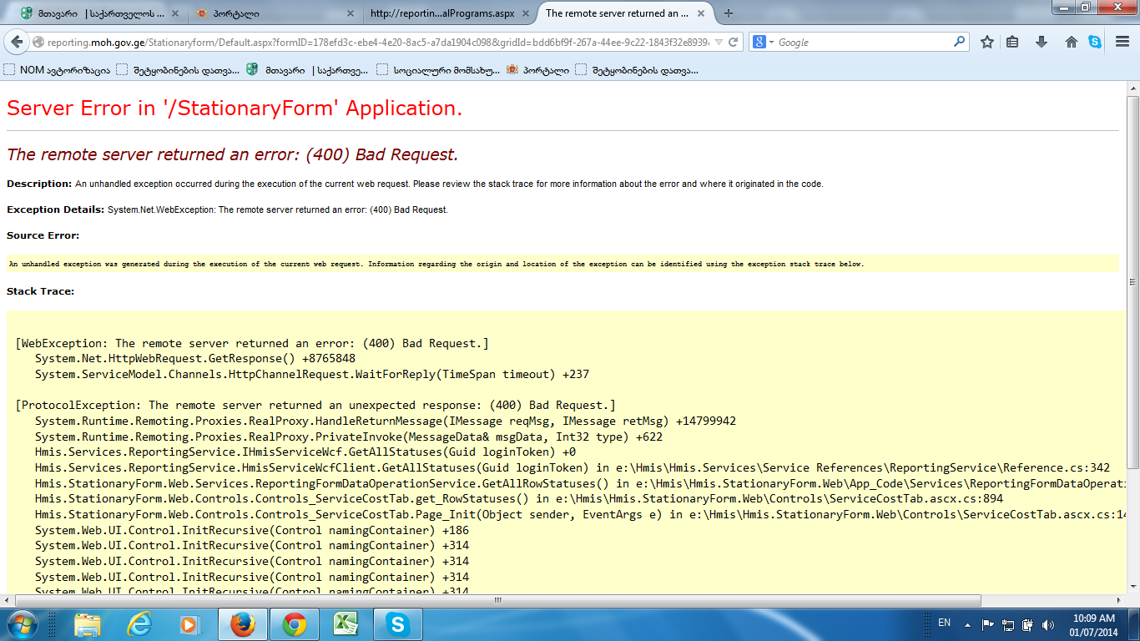1140x641 pixels.
Task: Click the search magnifier icon
Action: 960,43
